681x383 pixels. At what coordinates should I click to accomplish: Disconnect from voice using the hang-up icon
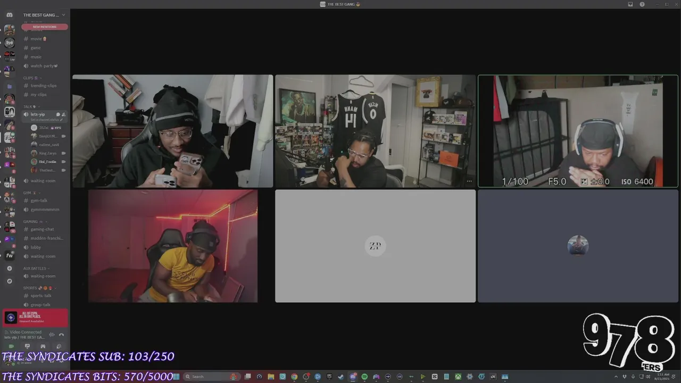click(61, 335)
